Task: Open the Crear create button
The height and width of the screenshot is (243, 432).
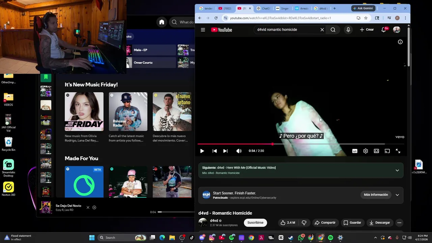Action: click(x=367, y=30)
